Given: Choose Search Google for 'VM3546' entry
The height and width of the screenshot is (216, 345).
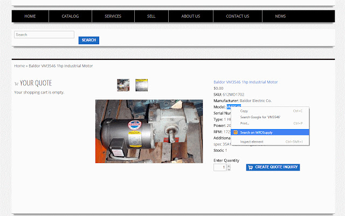Looking at the screenshot, I should coord(270,117).
